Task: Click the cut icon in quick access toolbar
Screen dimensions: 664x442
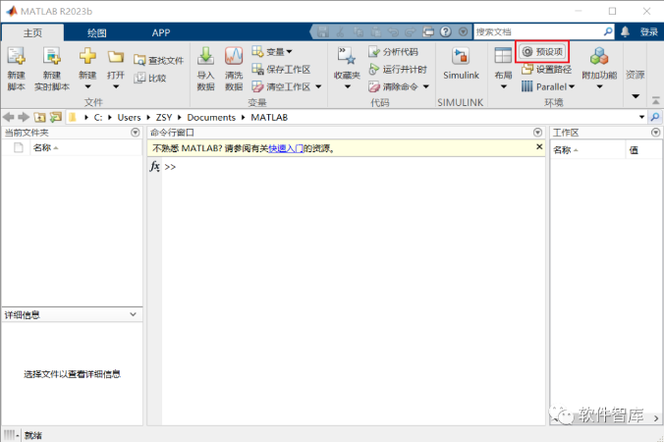Action: coord(341,31)
